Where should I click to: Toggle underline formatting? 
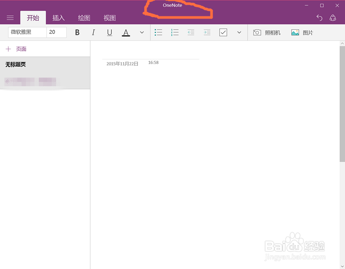tap(110, 33)
